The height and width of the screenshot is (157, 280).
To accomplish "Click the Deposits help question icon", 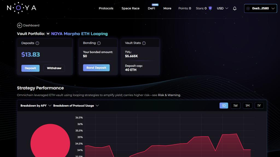I will tap(37, 43).
